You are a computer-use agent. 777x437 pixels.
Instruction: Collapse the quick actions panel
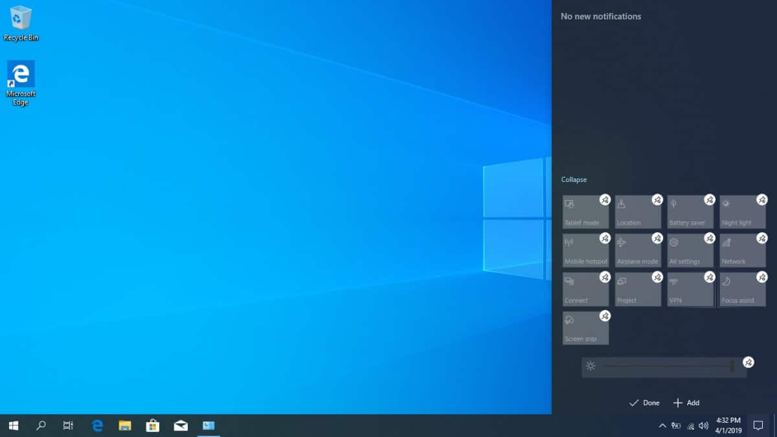click(x=574, y=179)
